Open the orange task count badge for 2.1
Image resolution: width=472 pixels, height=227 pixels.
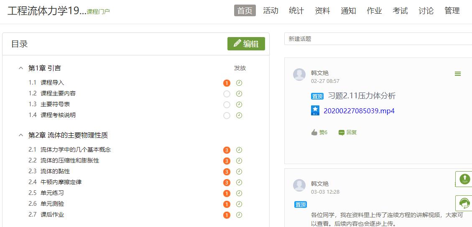(x=227, y=150)
